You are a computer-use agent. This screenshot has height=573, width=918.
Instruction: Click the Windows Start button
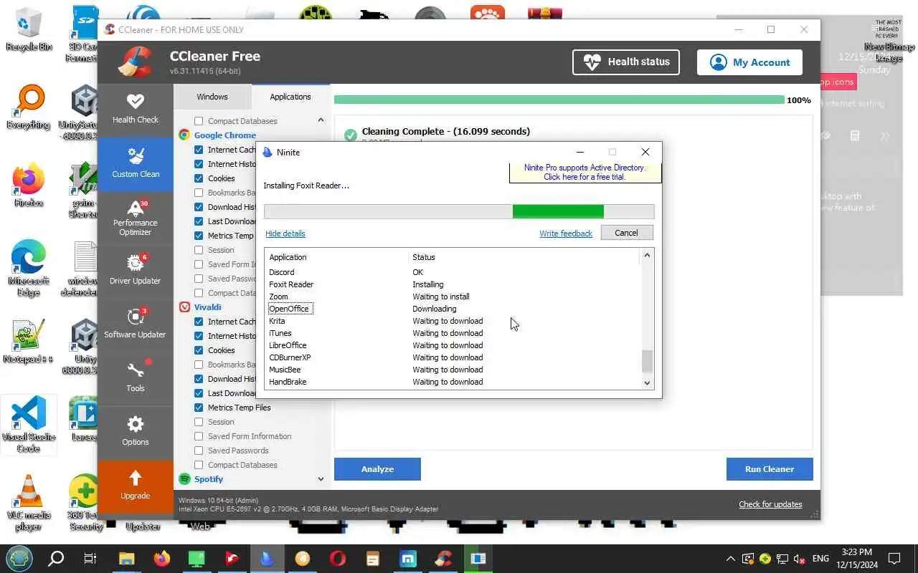pos(19,558)
